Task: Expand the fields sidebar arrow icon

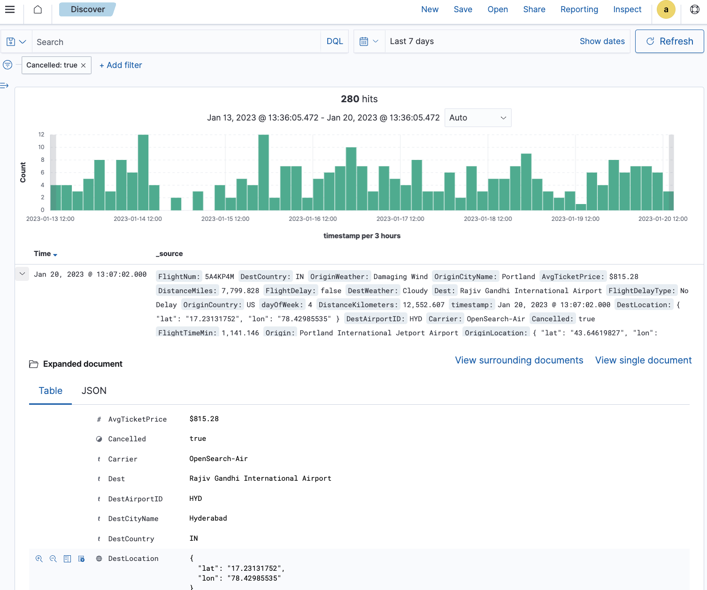Action: pyautogui.click(x=5, y=85)
